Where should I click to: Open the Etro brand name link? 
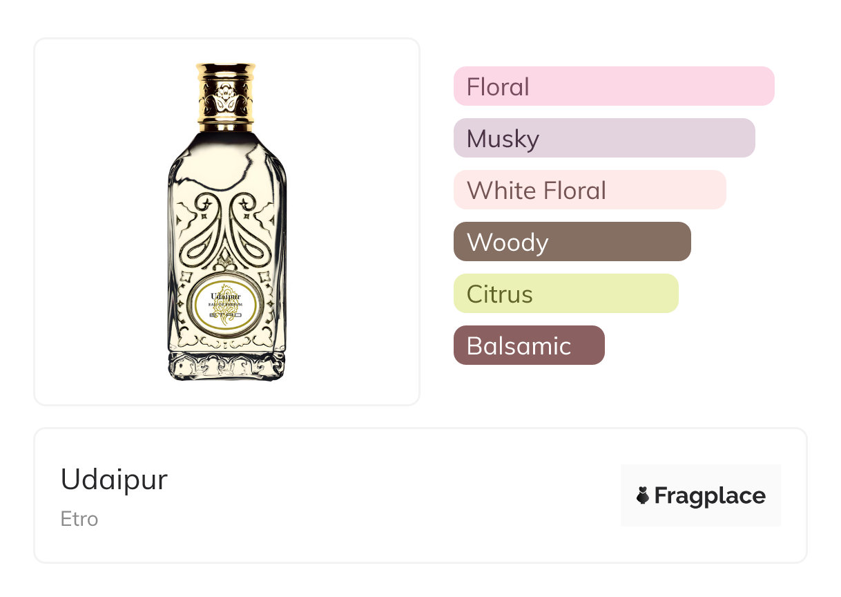(x=79, y=519)
